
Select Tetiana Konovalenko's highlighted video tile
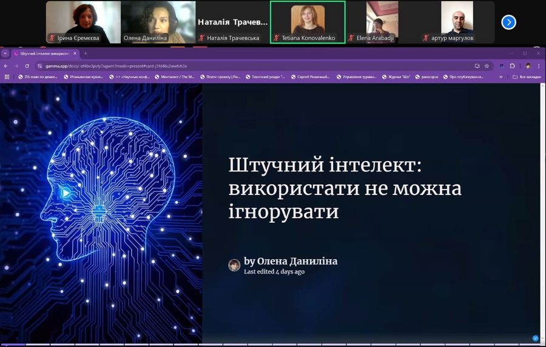(x=308, y=22)
